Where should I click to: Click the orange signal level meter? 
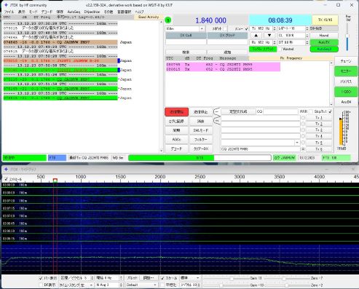(x=341, y=131)
